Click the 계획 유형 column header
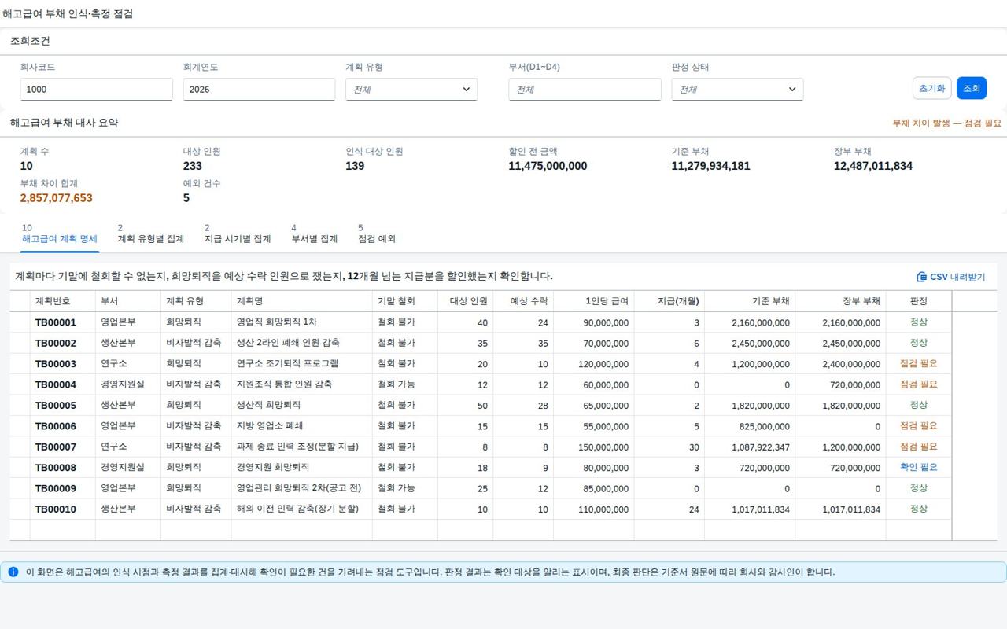1007x629 pixels. [x=196, y=301]
